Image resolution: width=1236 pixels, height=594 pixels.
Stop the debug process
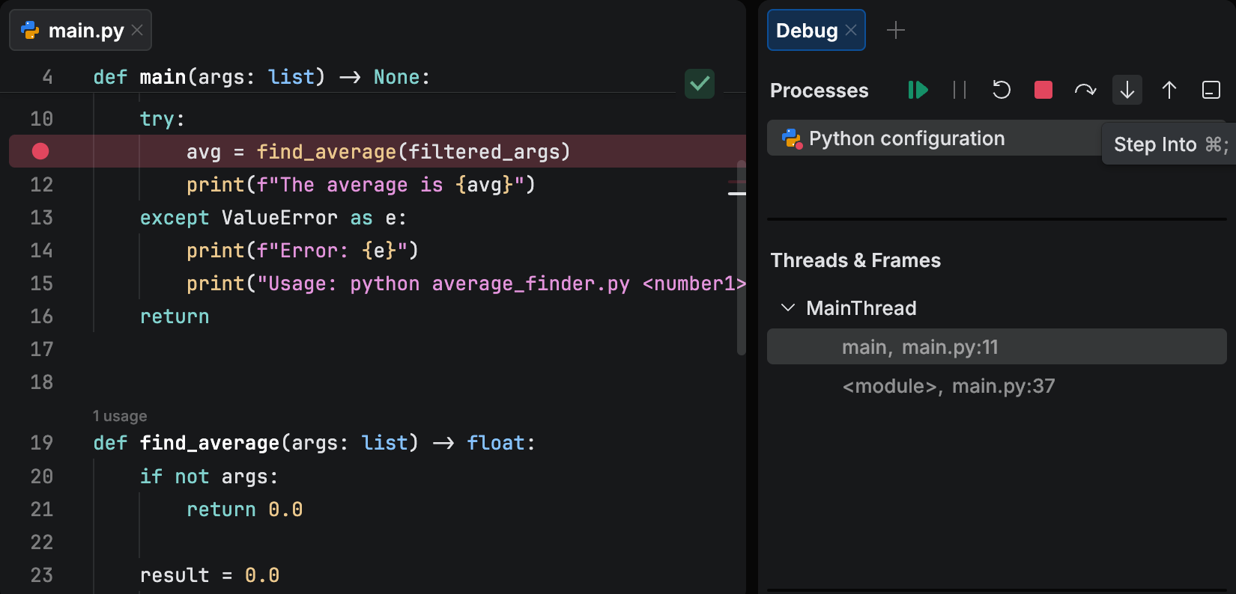(1043, 91)
